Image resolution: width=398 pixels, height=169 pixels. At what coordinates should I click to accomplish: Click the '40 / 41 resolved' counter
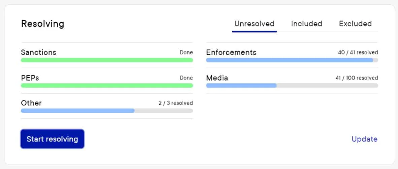[358, 52]
